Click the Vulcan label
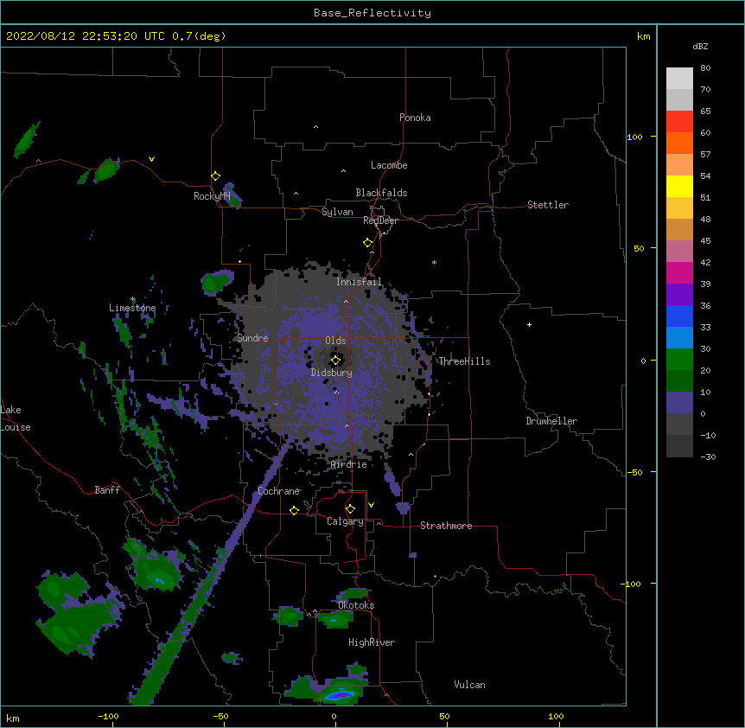 (x=469, y=685)
